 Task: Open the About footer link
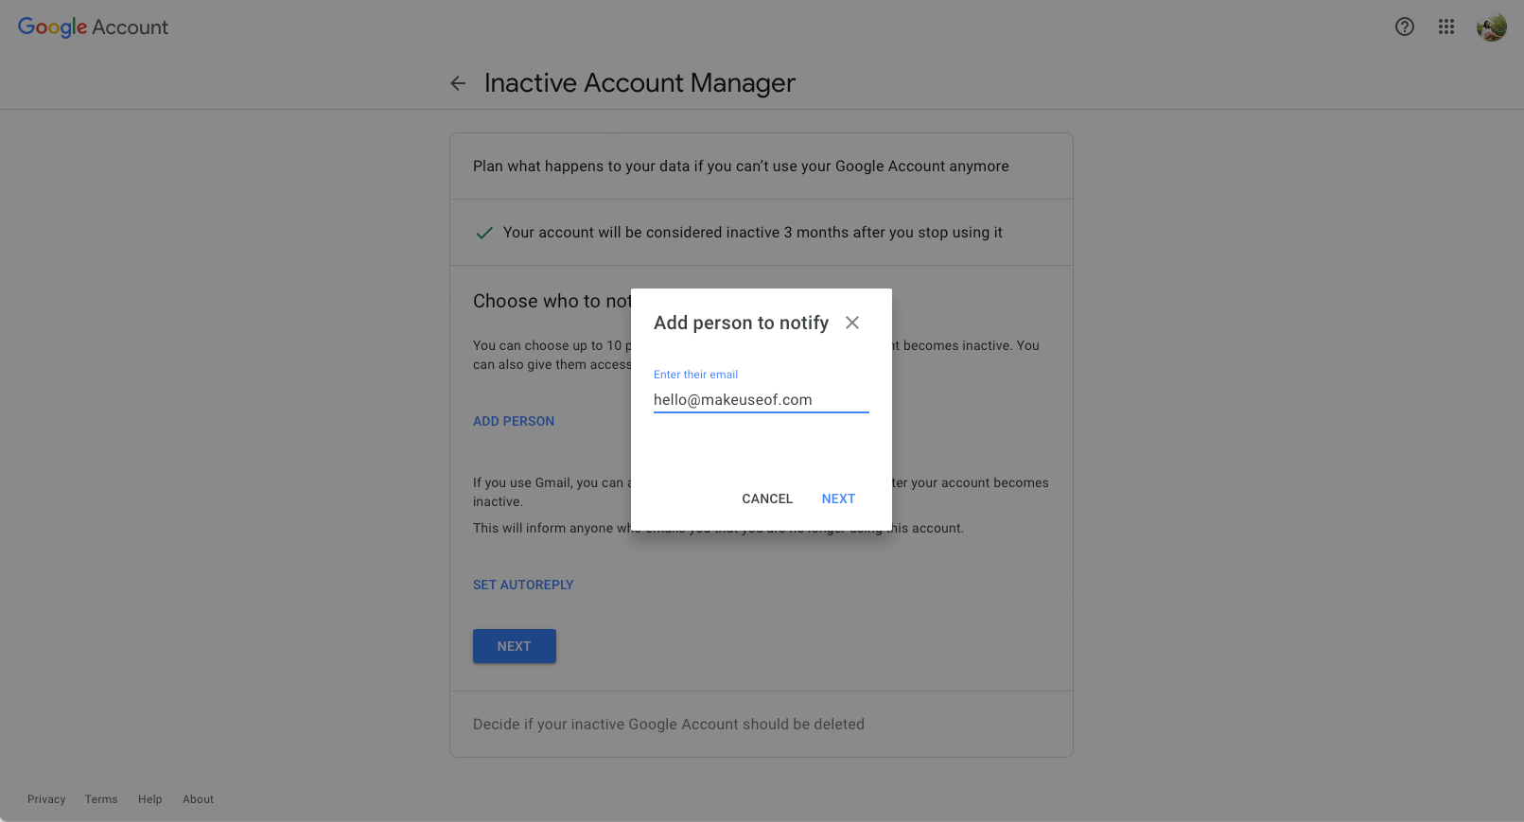coord(198,799)
